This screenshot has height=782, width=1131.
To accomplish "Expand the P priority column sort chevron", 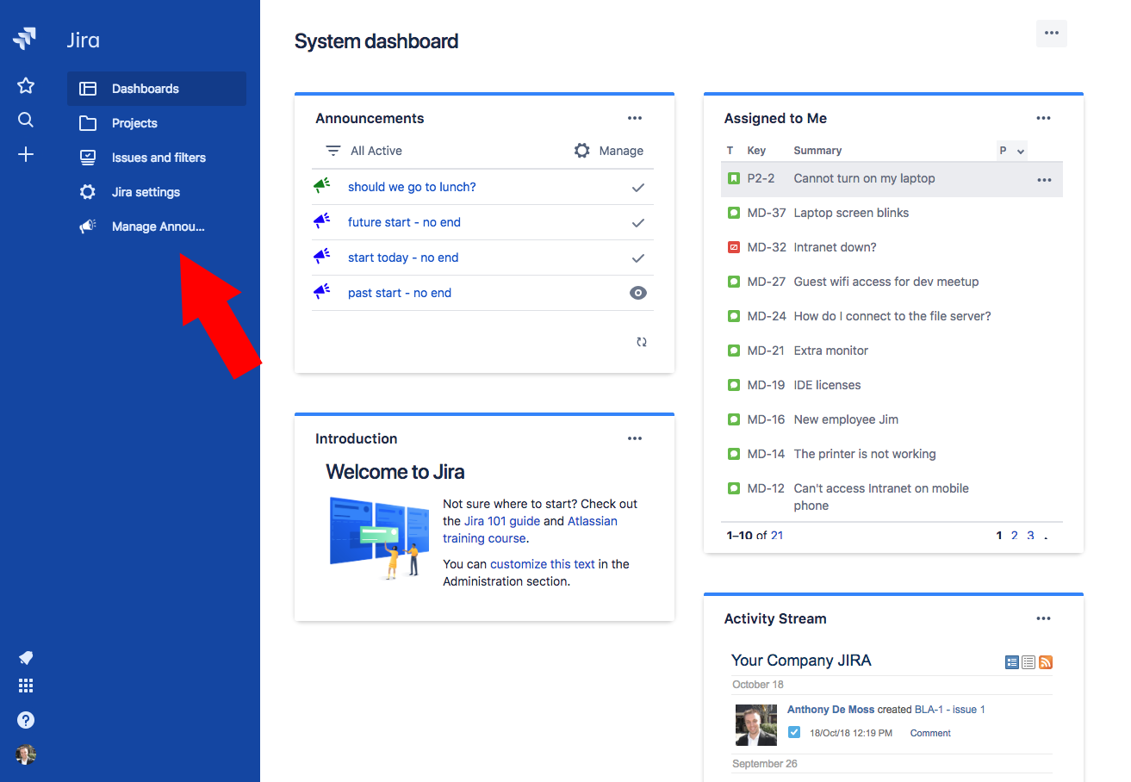I will 1021,152.
